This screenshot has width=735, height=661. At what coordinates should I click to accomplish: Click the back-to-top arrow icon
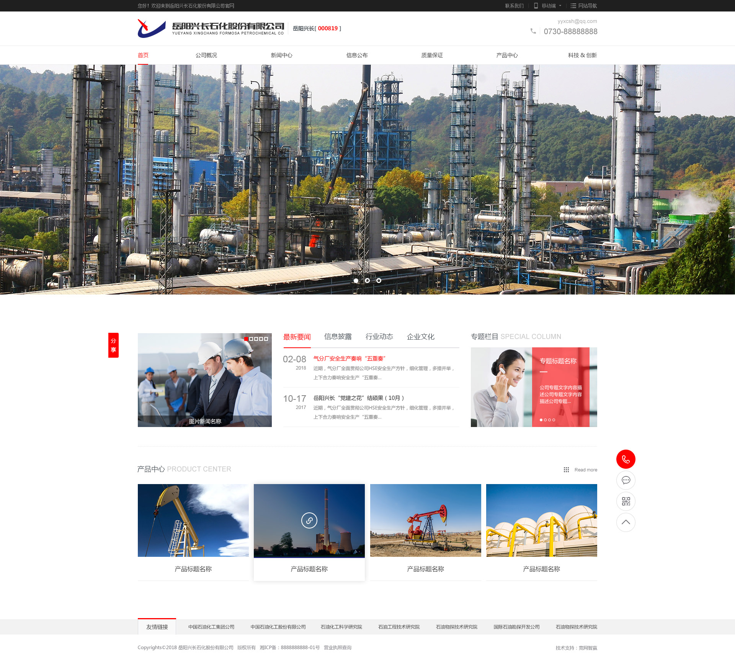(626, 522)
